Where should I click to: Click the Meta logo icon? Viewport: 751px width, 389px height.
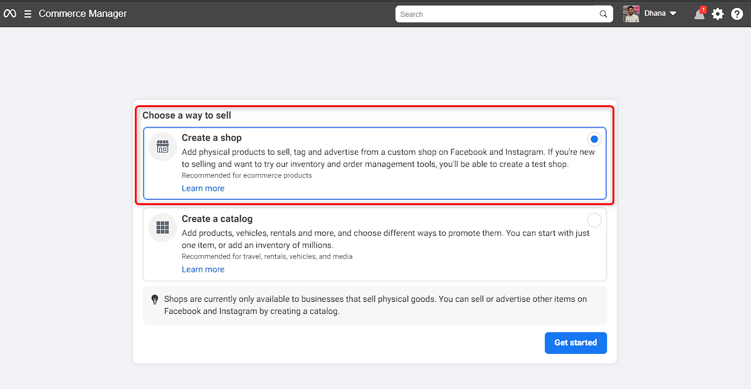tap(10, 14)
